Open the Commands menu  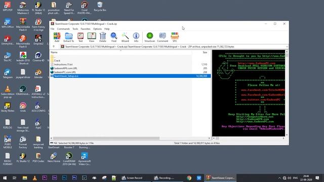(x=63, y=29)
